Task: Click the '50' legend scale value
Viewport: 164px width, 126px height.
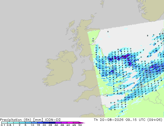Action: coord(80,125)
